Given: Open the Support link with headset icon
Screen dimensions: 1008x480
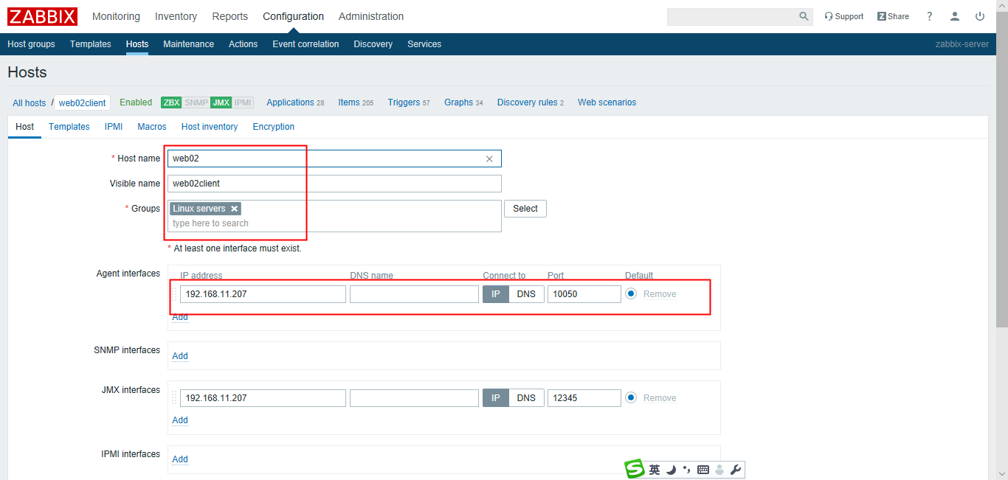Looking at the screenshot, I should [843, 16].
